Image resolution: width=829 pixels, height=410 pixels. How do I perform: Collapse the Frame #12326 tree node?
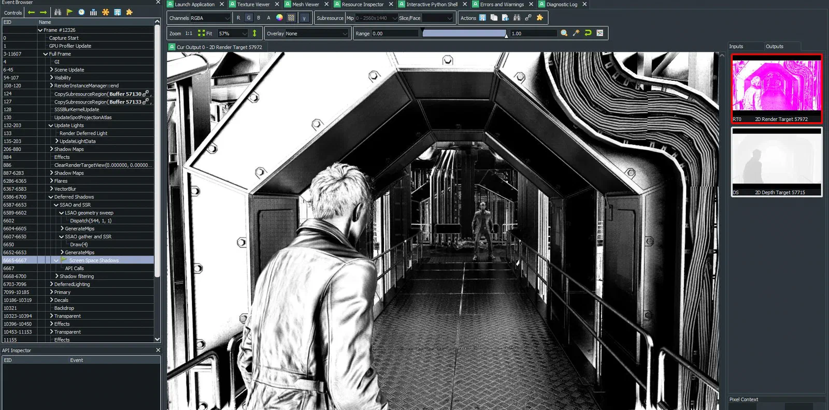40,30
